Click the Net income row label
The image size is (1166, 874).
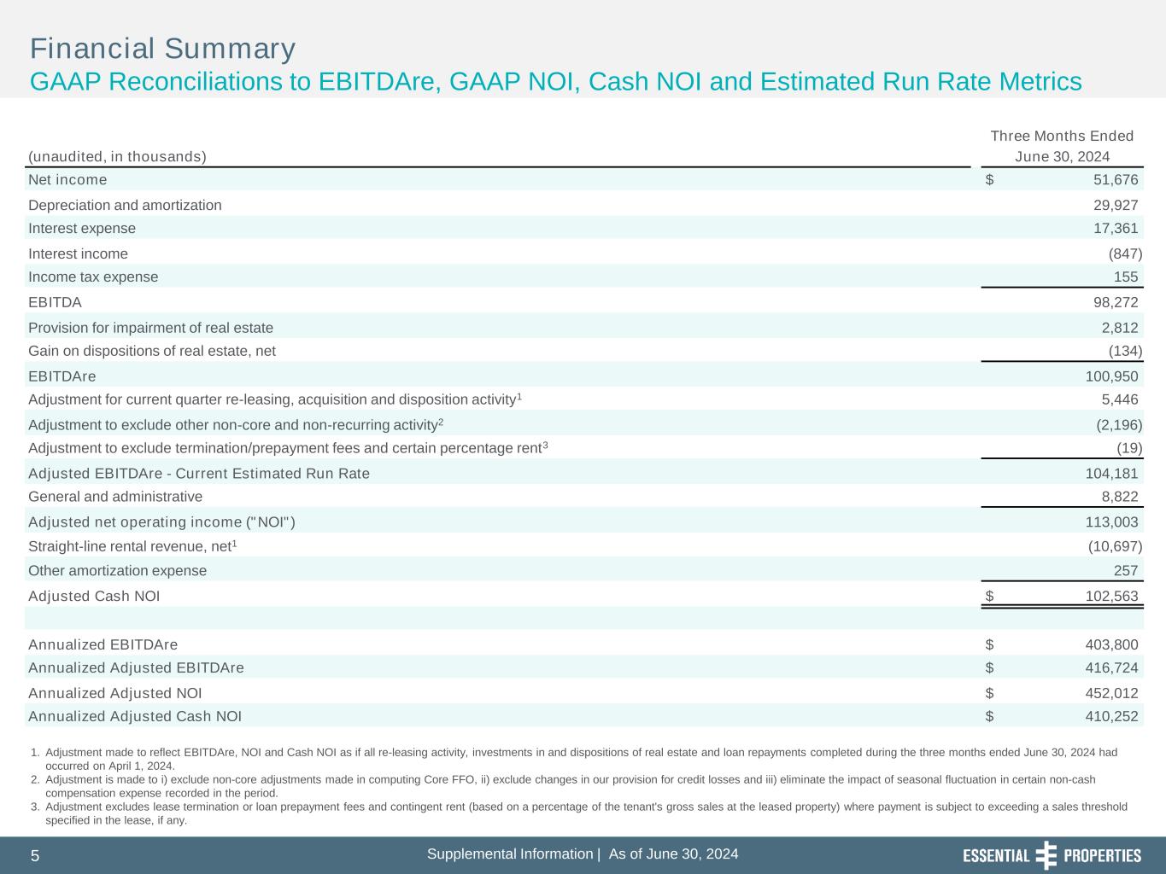click(x=67, y=179)
